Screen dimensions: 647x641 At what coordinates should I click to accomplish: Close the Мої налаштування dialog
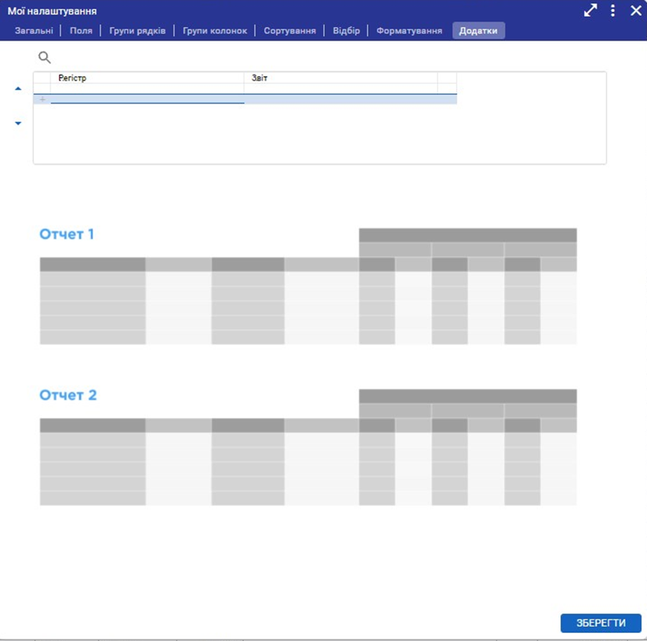point(635,10)
